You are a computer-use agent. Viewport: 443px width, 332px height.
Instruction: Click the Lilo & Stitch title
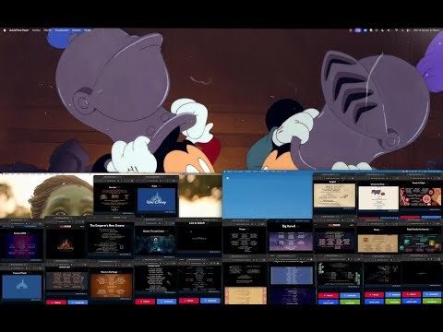coord(197,223)
